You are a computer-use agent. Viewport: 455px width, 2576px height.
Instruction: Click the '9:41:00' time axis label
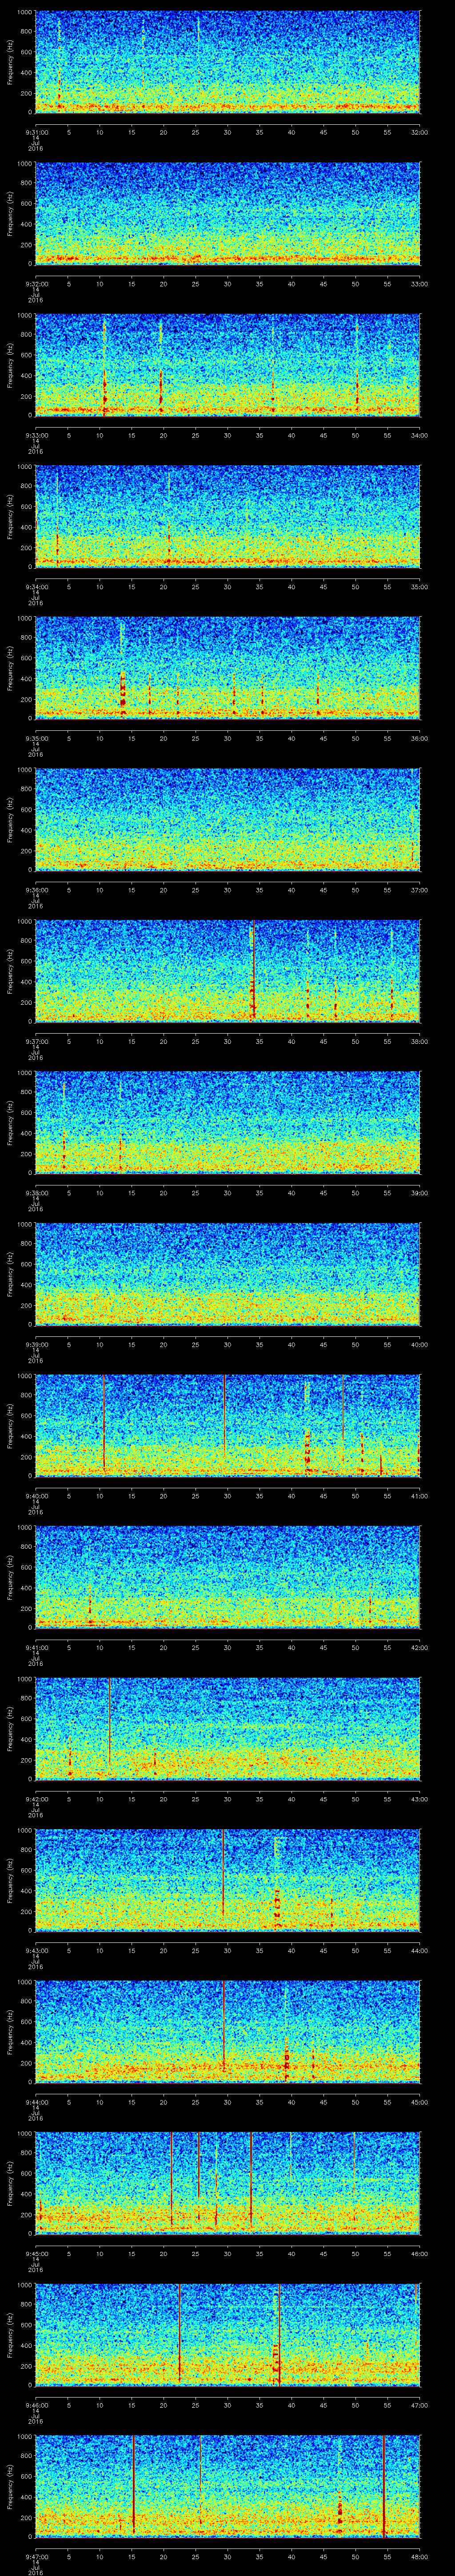[36, 1647]
